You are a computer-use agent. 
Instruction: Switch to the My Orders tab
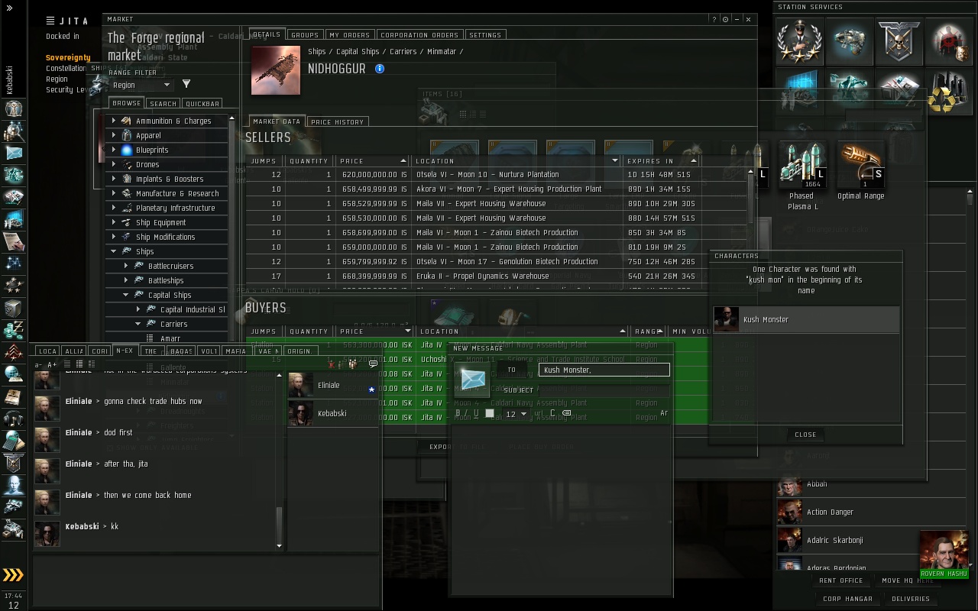pos(350,35)
